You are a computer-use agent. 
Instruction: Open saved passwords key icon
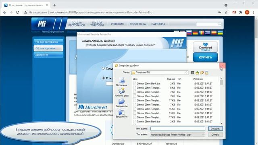coord(220,12)
